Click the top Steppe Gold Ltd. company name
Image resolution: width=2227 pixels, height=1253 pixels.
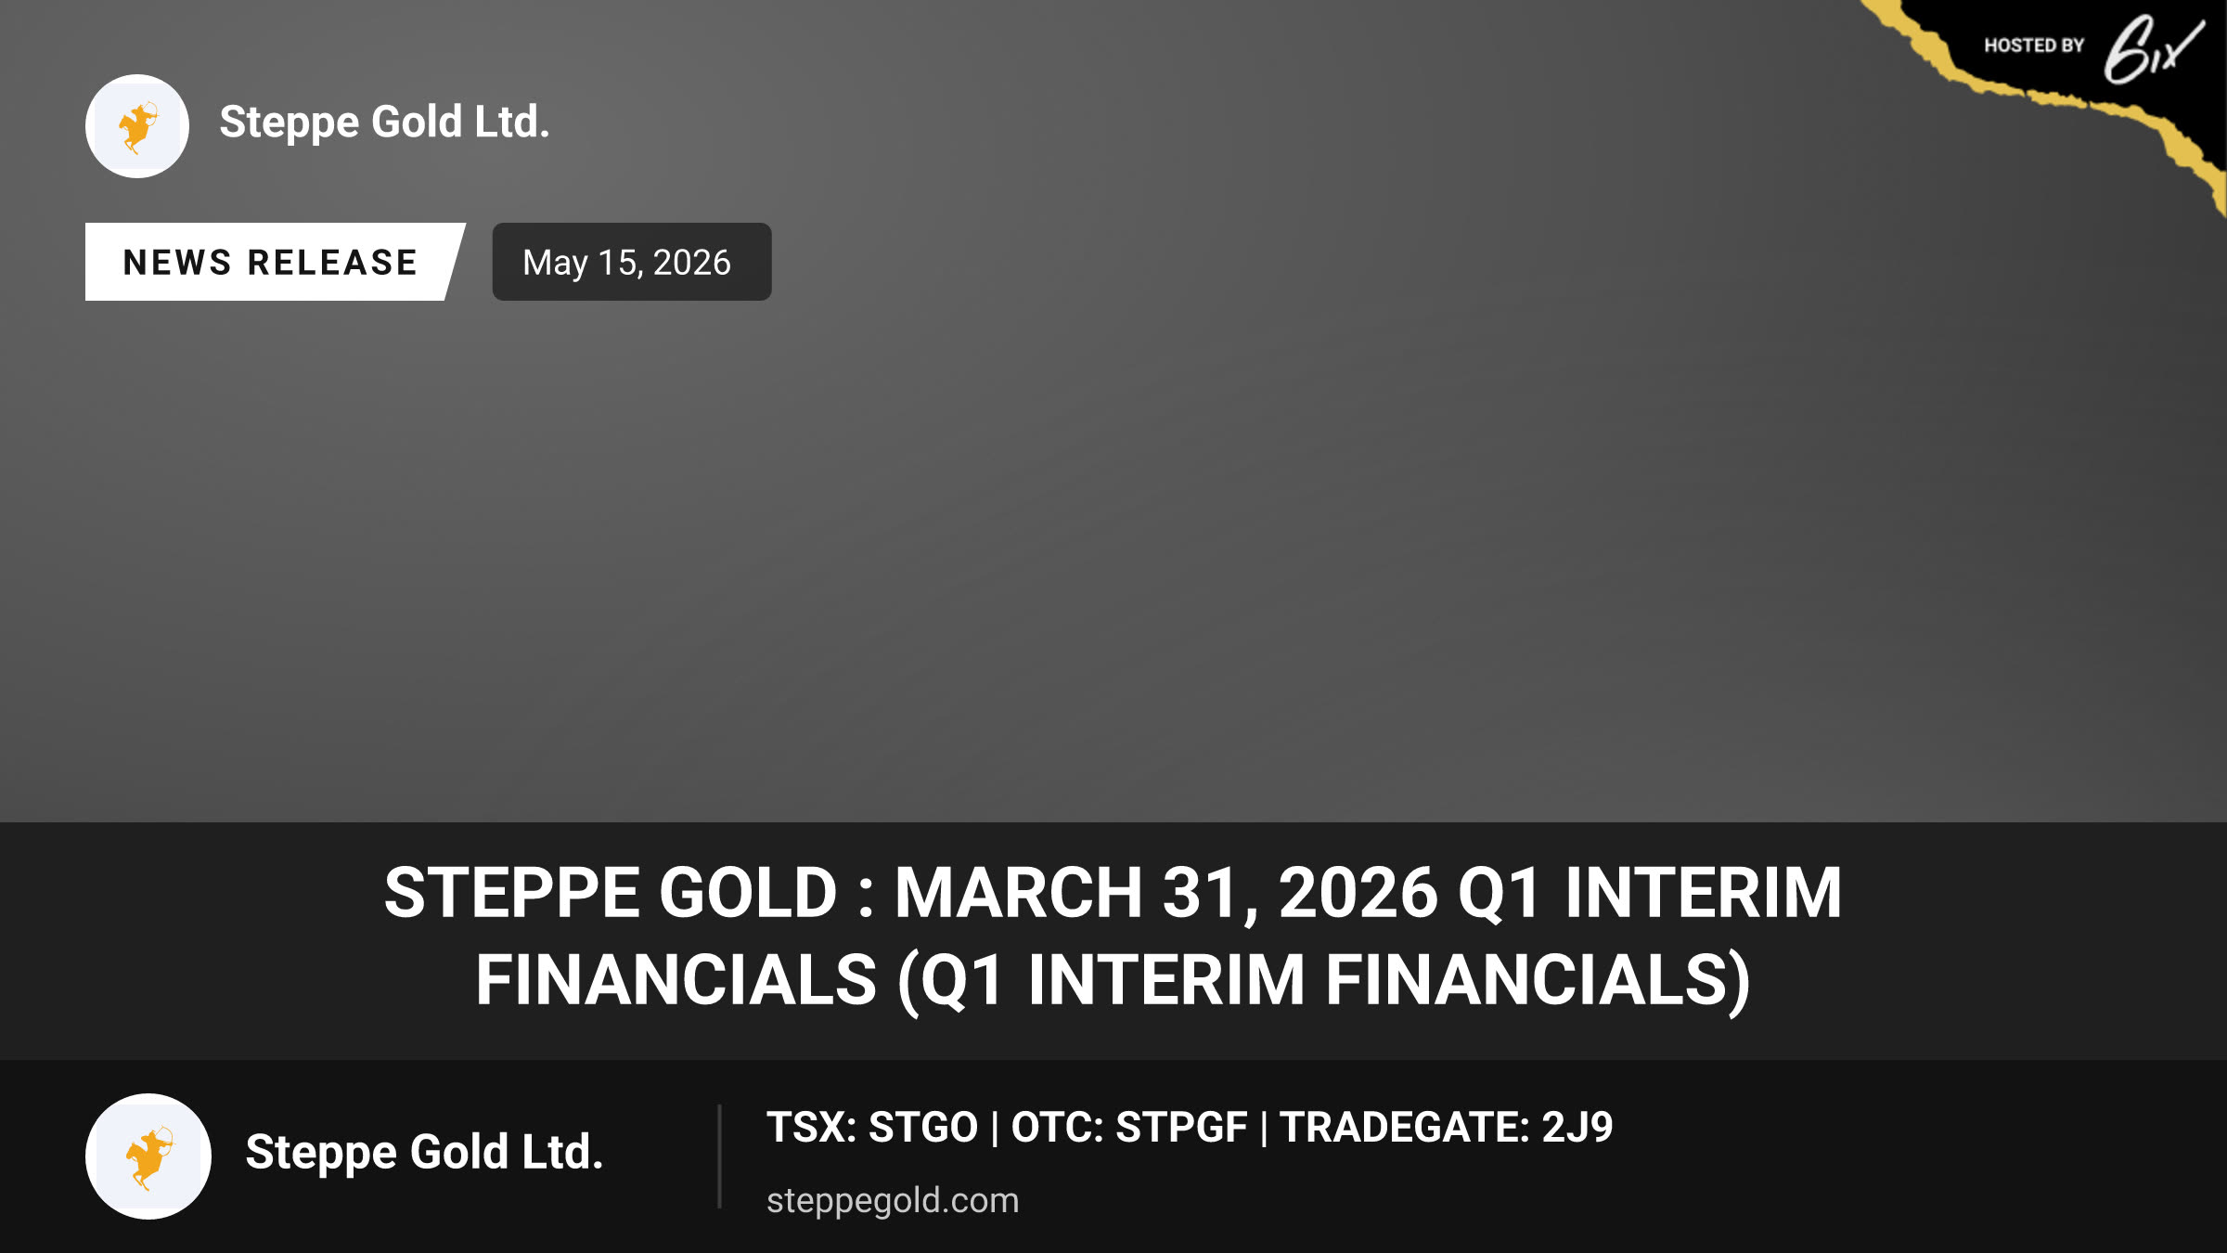(384, 123)
